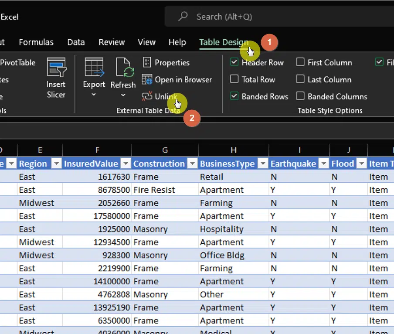Viewport: 394px width, 334px height.
Task: Select the Hospitality cell
Action: tap(234, 229)
